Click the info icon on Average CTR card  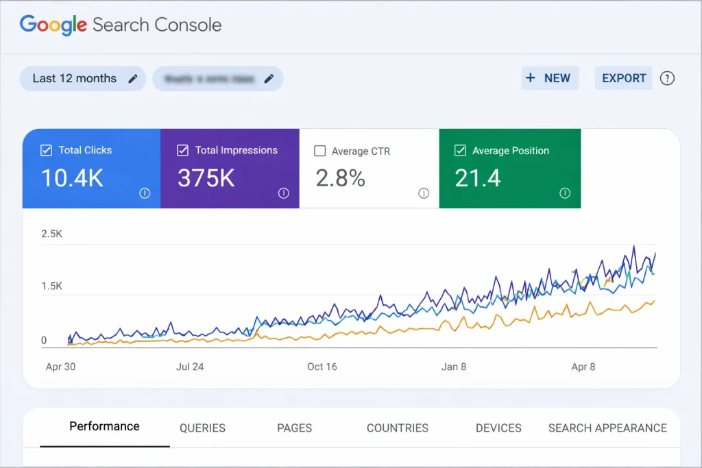coord(424,193)
